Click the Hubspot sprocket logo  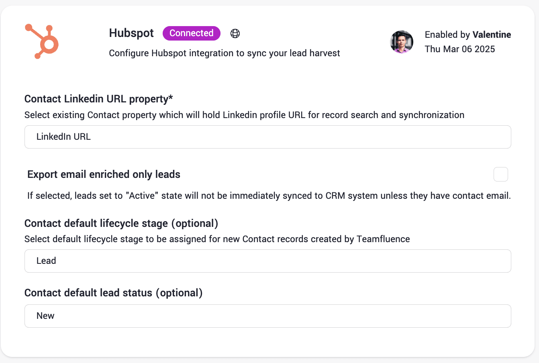point(42,41)
